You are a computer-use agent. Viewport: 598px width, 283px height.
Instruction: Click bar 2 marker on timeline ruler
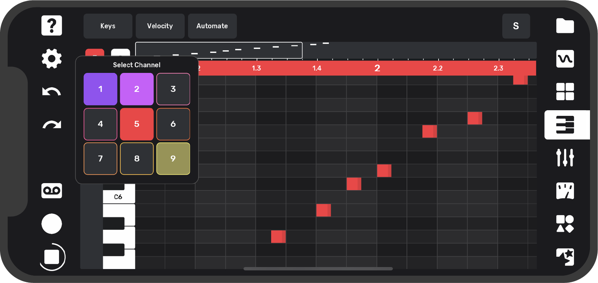coord(377,68)
